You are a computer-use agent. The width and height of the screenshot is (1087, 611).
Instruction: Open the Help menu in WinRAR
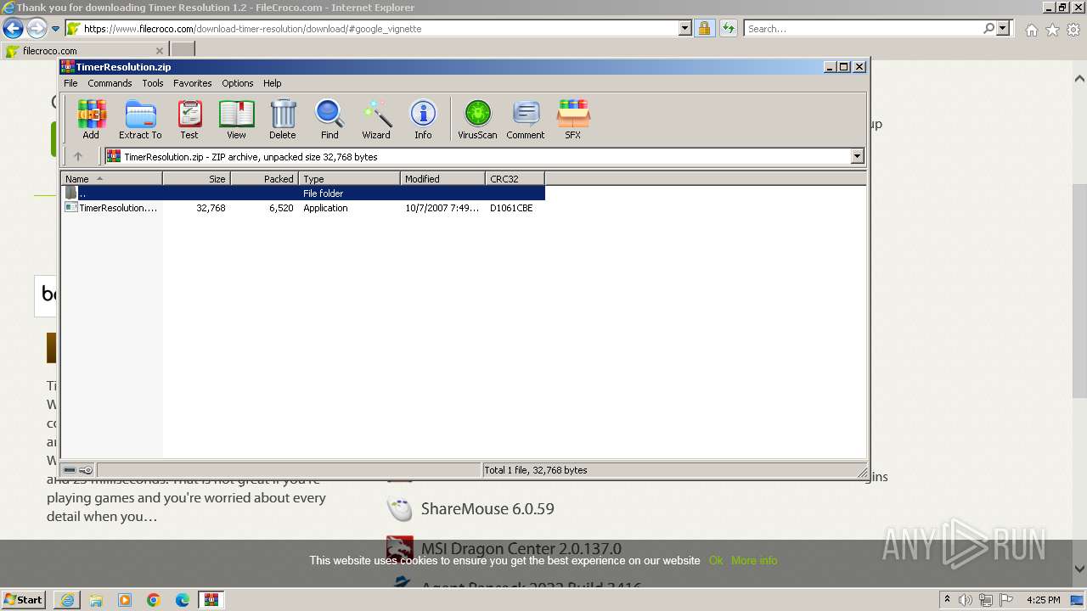[272, 83]
